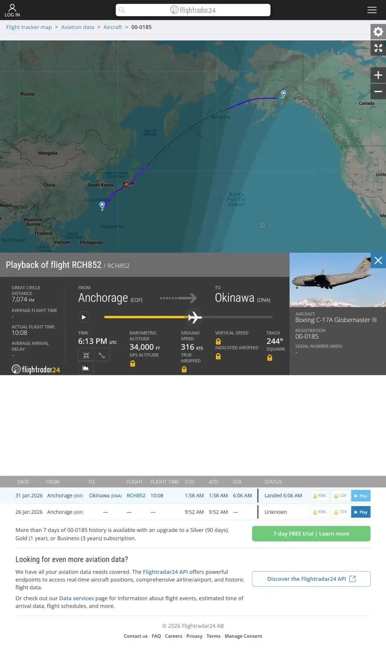Open the hamburger menu

click(x=372, y=10)
